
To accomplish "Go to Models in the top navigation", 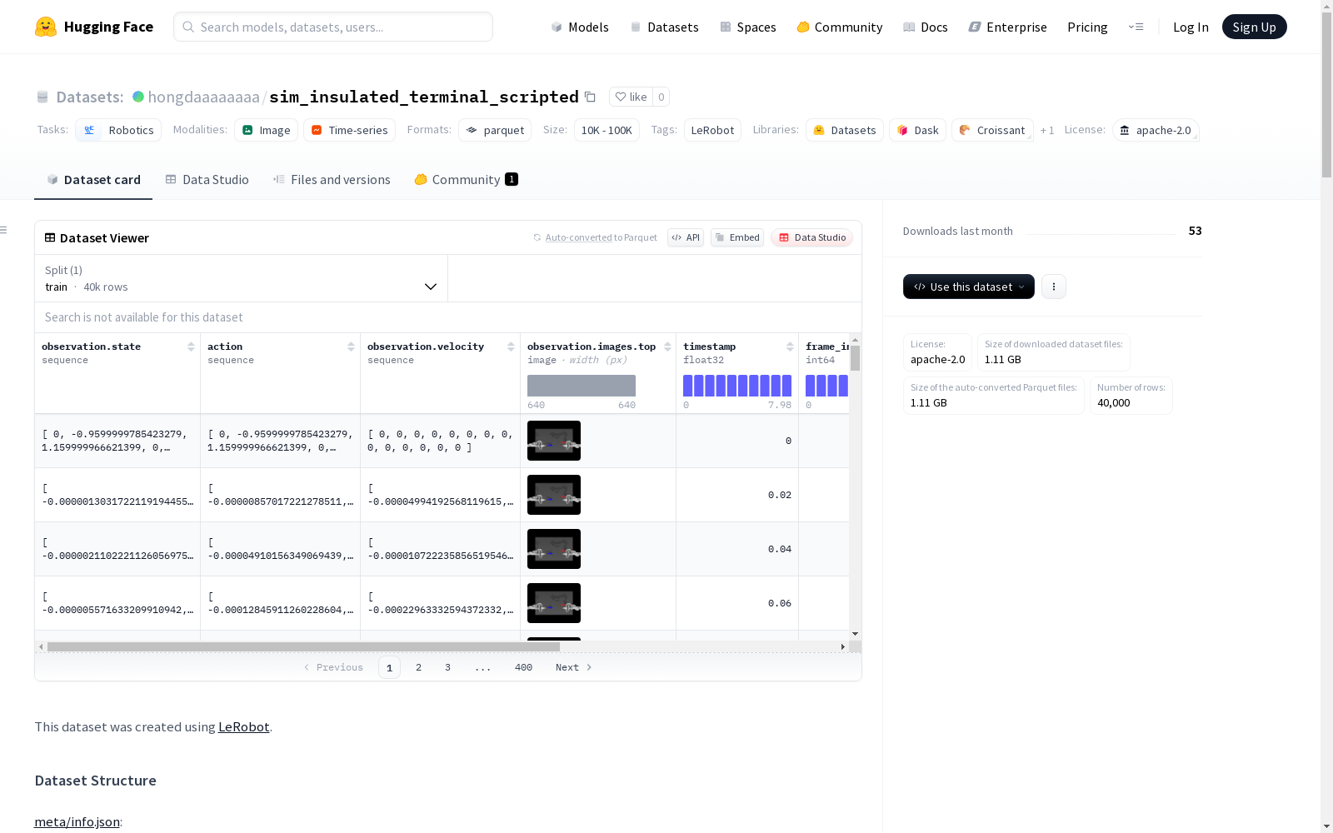I will (580, 27).
